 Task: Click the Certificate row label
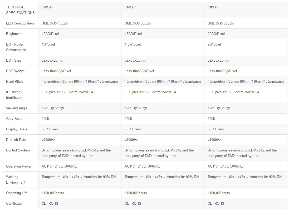coord(14,203)
